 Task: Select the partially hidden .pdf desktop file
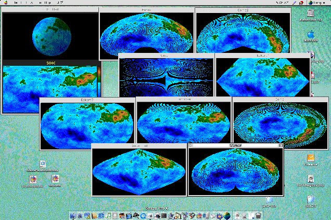[314, 78]
